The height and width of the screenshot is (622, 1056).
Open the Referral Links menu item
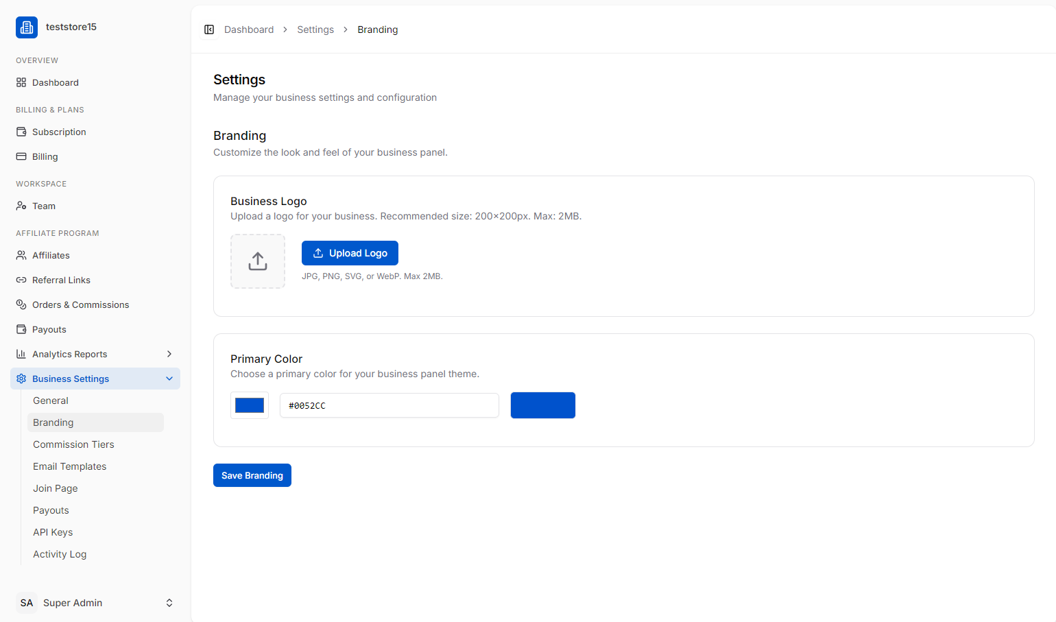click(x=95, y=280)
